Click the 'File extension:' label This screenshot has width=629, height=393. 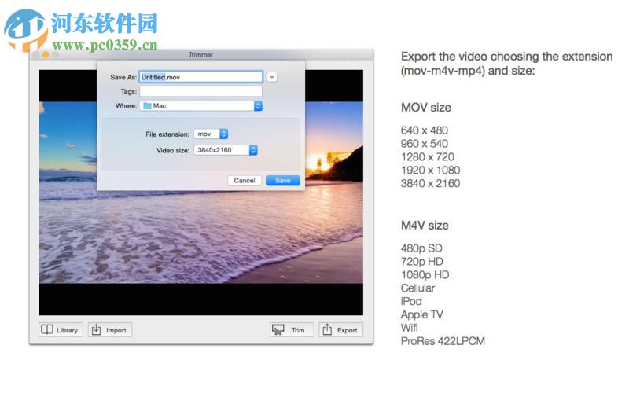coord(167,134)
